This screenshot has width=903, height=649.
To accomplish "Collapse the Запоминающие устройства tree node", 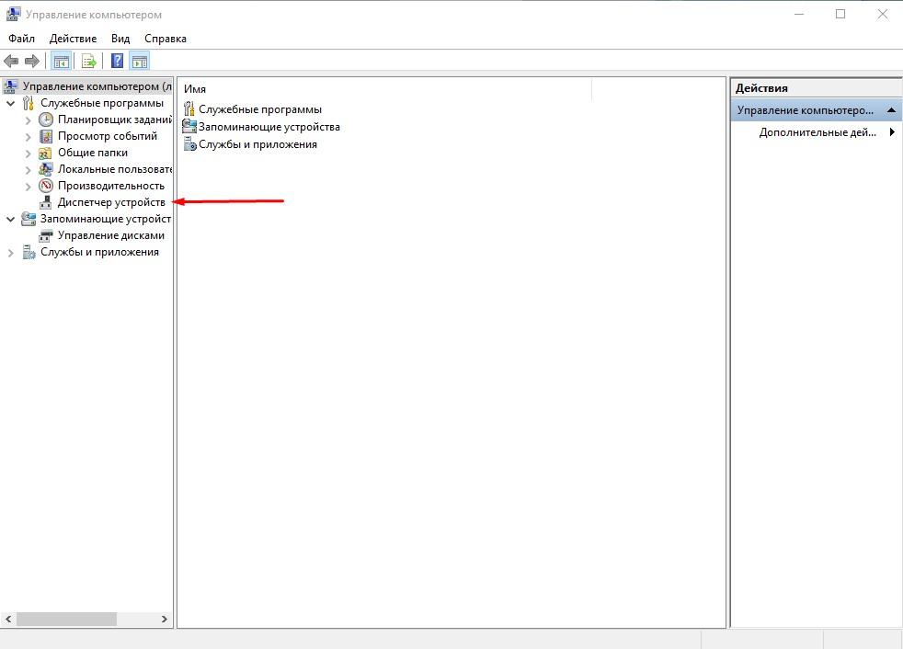I will coord(10,220).
